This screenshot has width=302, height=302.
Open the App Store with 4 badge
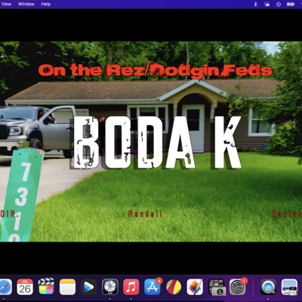click(153, 287)
